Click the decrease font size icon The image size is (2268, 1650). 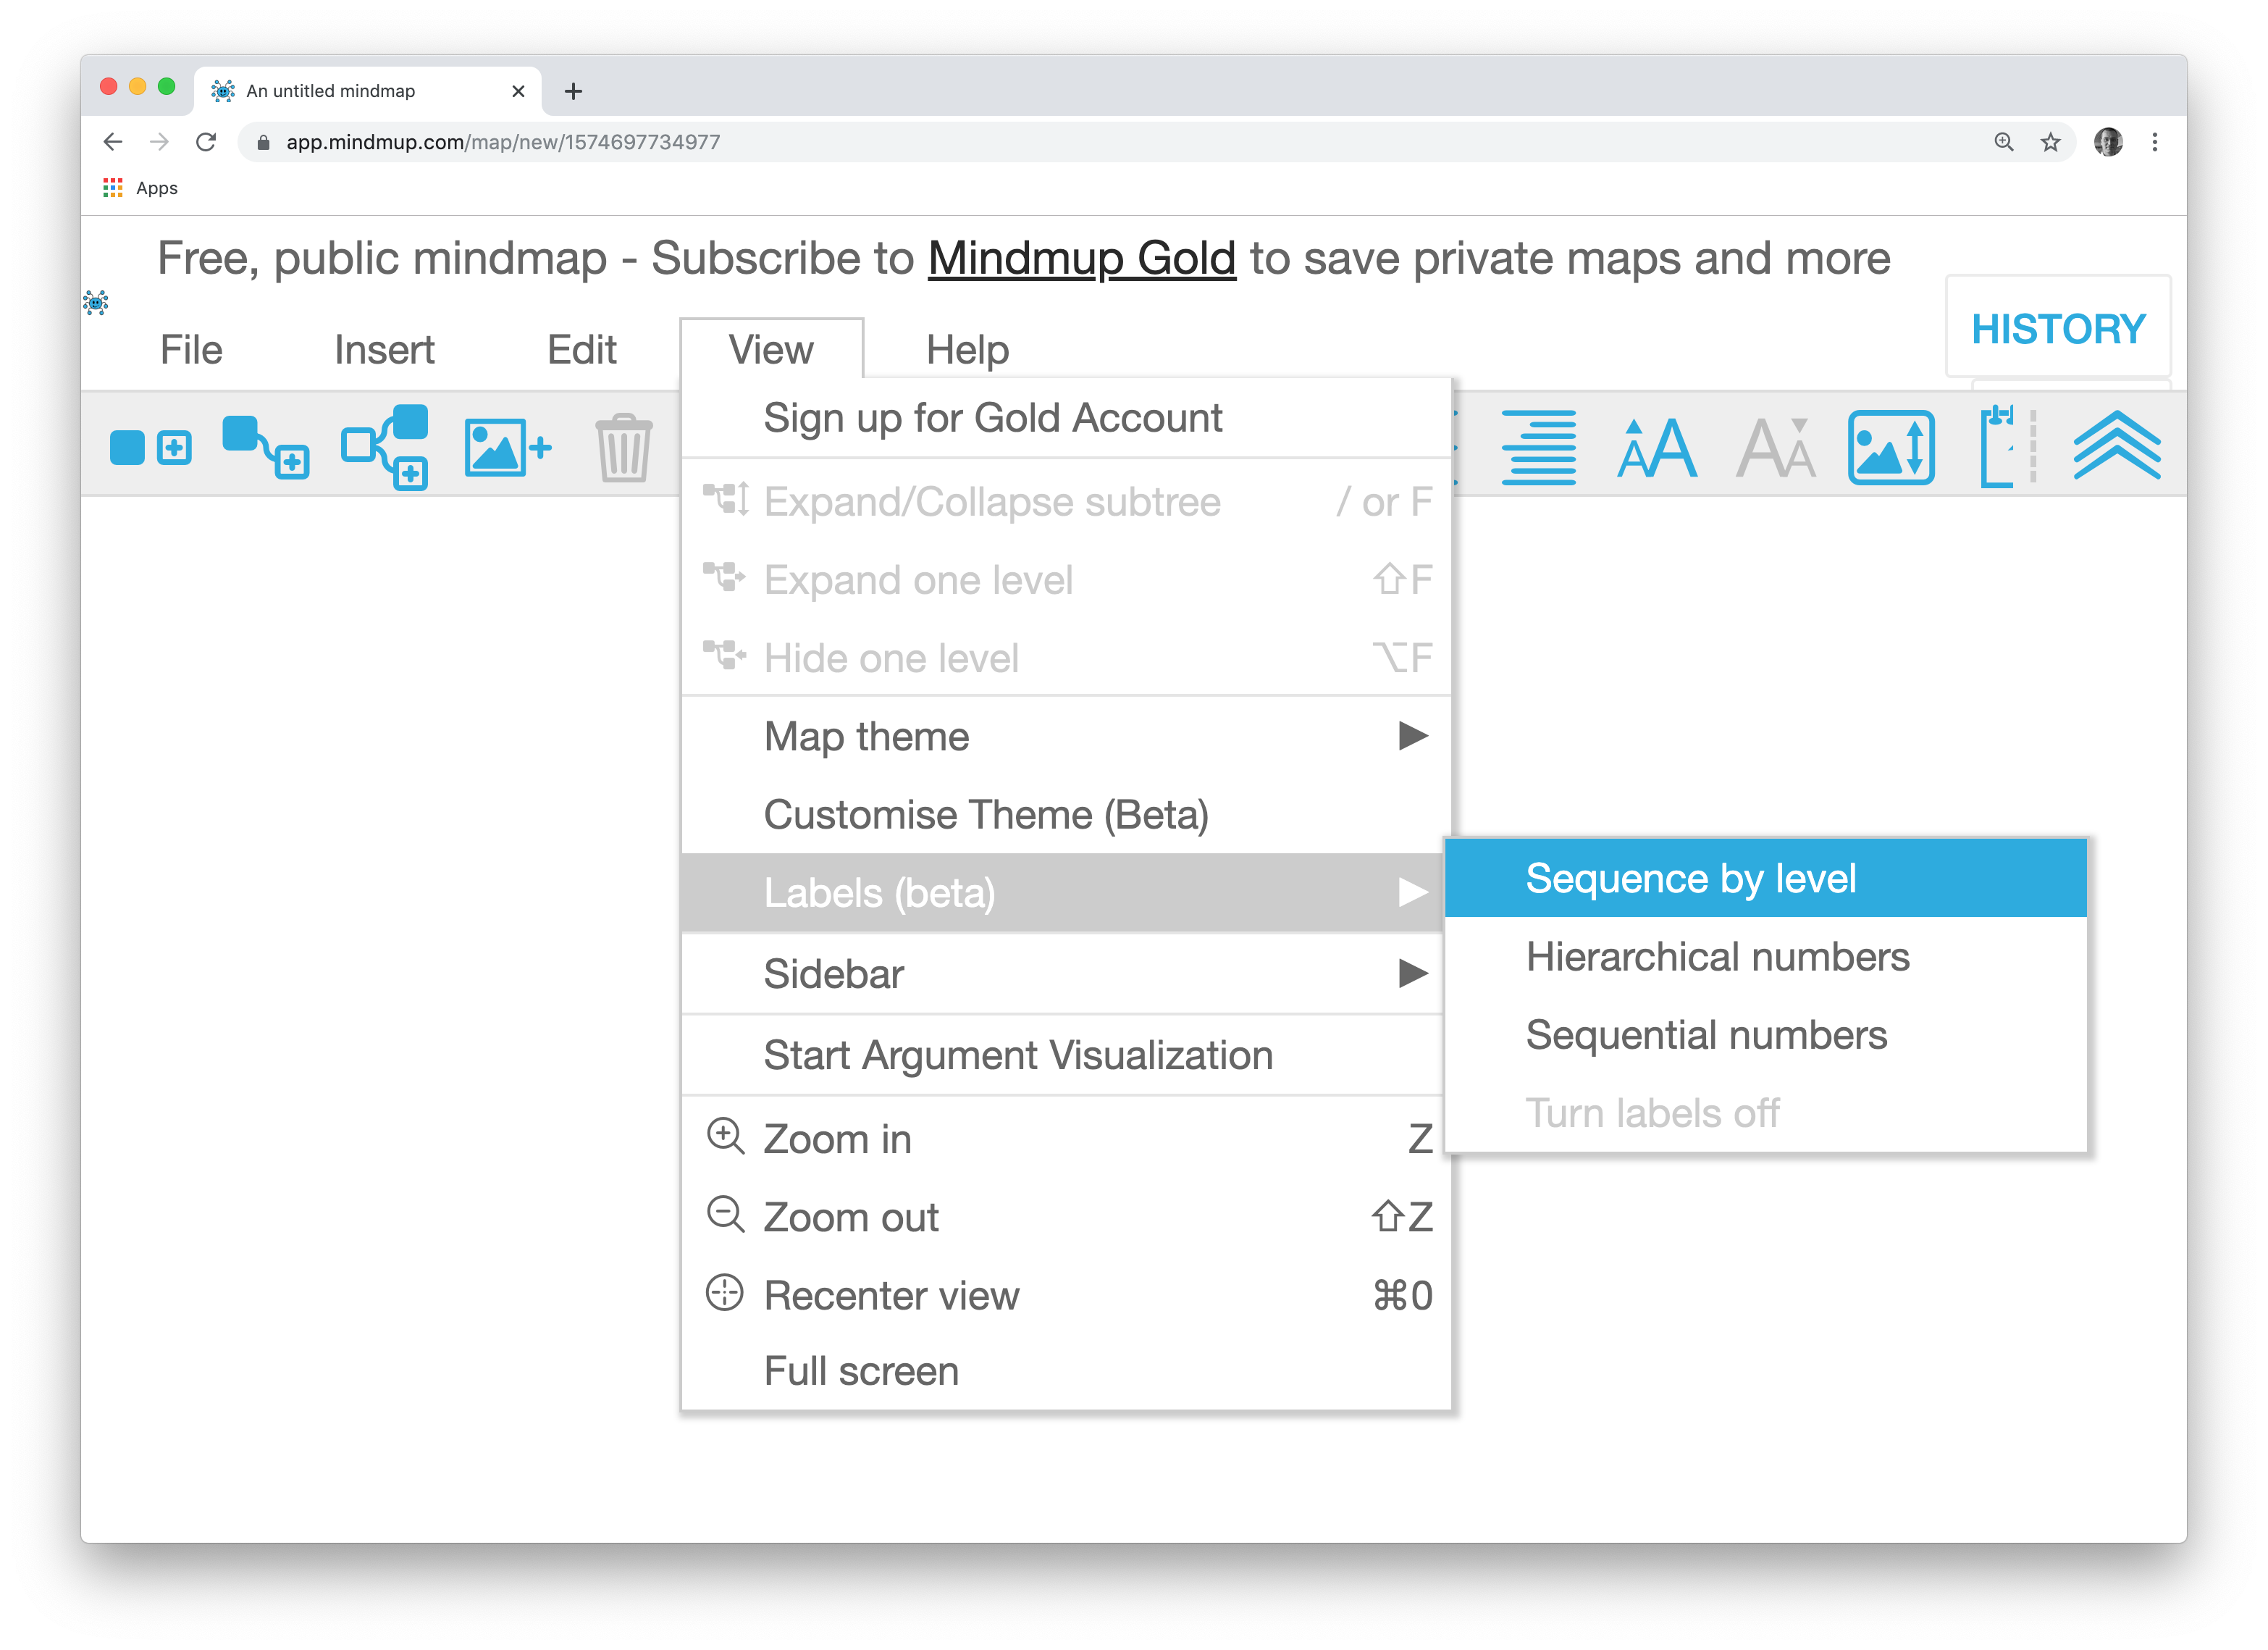tap(1775, 447)
